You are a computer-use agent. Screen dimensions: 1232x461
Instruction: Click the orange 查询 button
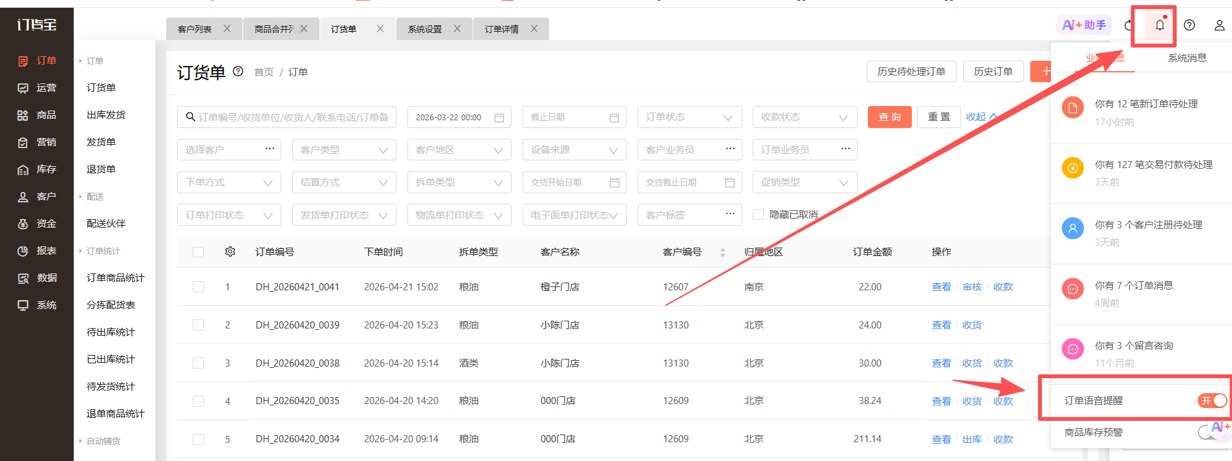[x=889, y=117]
